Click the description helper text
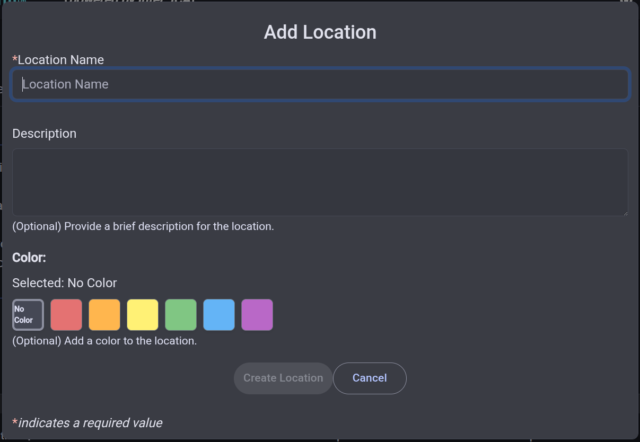The height and width of the screenshot is (442, 640). (x=143, y=227)
